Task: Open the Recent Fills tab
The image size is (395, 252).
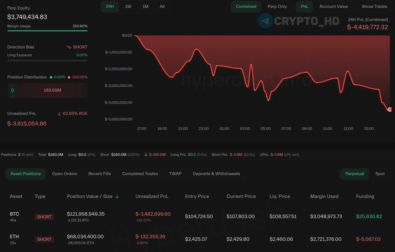Action: coord(99,174)
